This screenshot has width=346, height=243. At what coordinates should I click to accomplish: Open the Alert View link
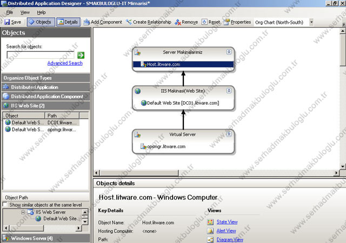coord(226,231)
